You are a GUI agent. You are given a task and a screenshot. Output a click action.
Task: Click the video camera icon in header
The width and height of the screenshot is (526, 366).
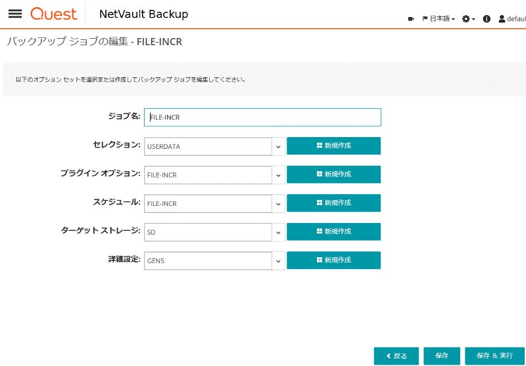coord(411,19)
